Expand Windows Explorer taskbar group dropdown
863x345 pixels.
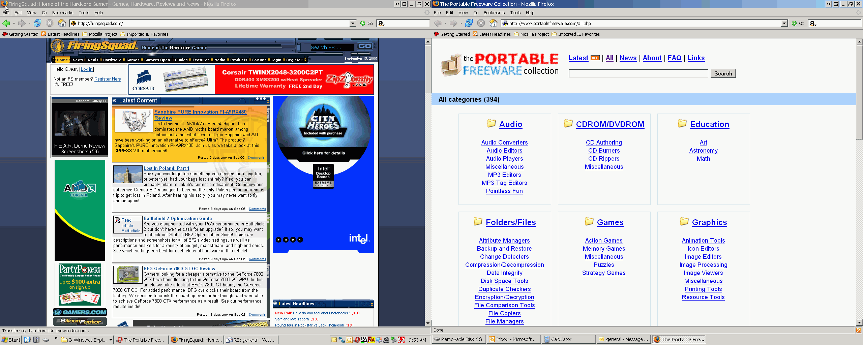pyautogui.click(x=110, y=340)
